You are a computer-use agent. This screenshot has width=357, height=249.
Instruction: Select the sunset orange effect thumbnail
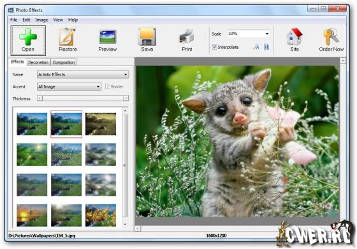click(x=32, y=215)
